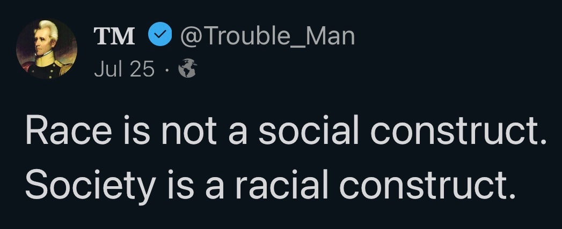Open the user's portrait profile picture
562x229 pixels.
coord(47,49)
